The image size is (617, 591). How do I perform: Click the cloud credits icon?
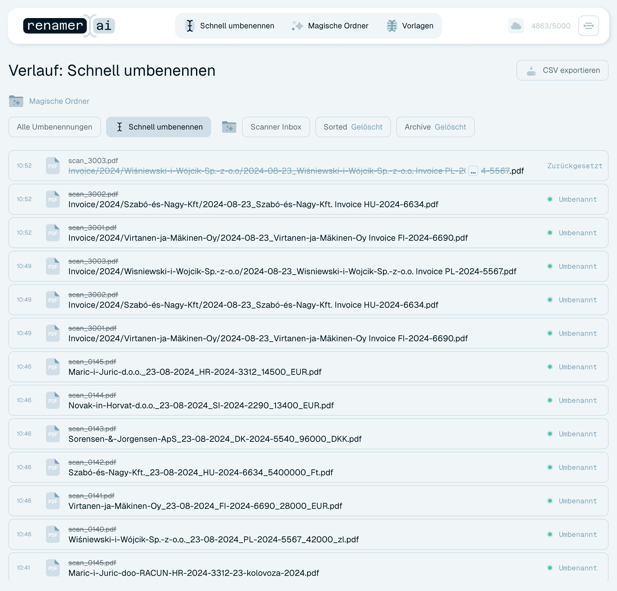point(516,26)
